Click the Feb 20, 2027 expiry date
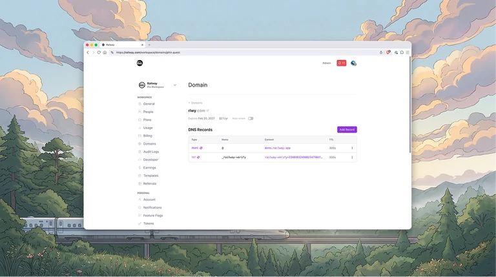Viewport: 496px width, 277px height. click(206, 119)
